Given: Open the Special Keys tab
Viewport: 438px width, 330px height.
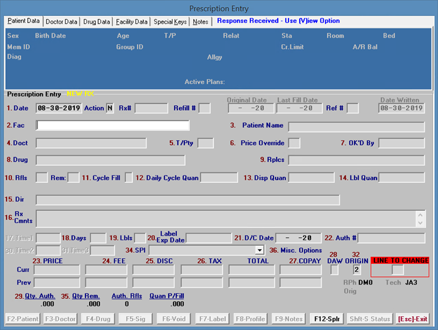Looking at the screenshot, I should [170, 22].
